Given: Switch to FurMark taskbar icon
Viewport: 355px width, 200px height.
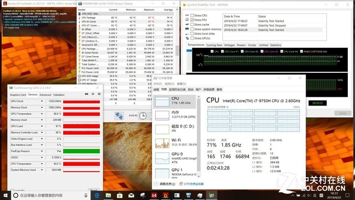Looking at the screenshot, I should click(166, 195).
